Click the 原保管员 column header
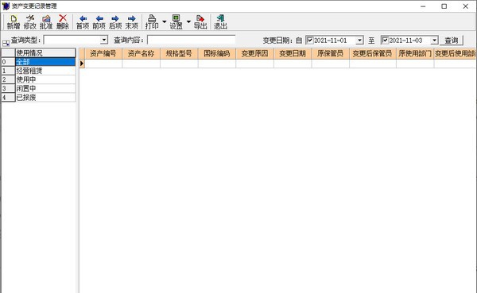The width and height of the screenshot is (477, 293). tap(331, 53)
